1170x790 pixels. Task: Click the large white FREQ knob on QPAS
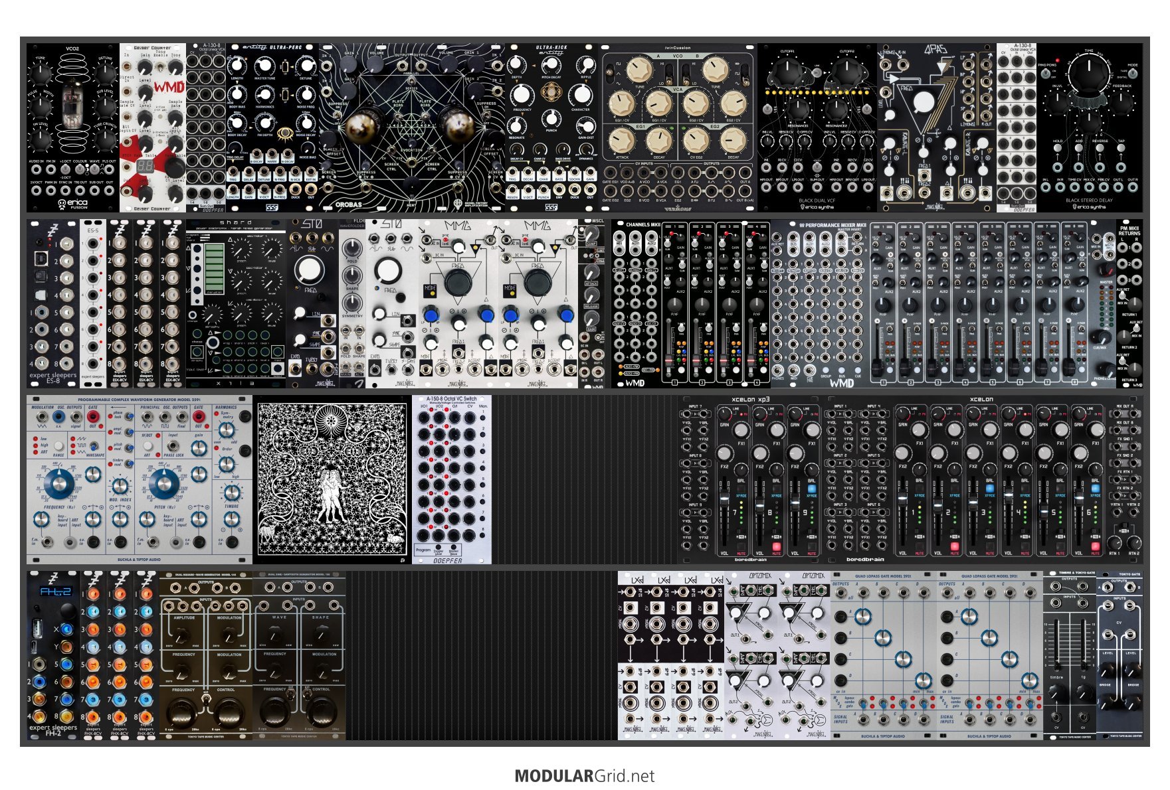(924, 103)
